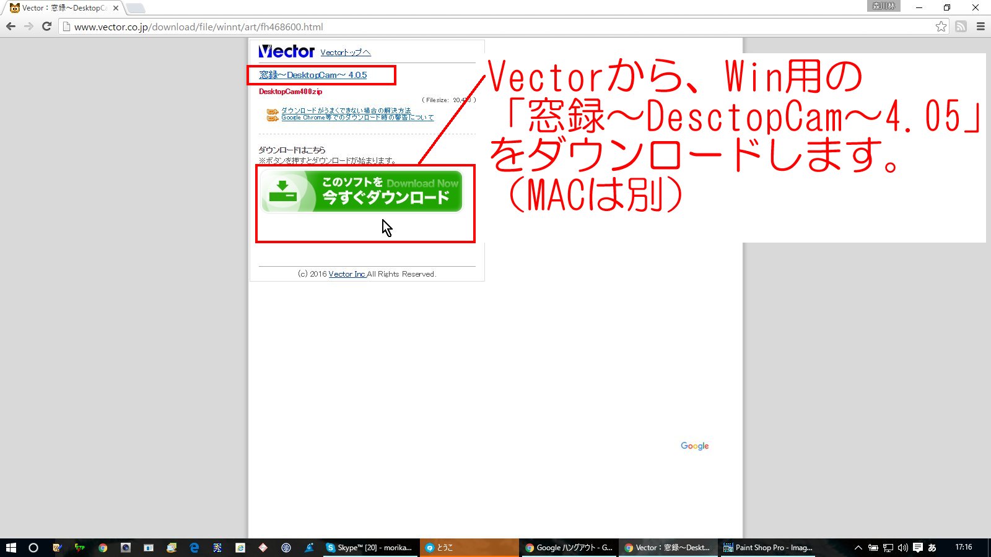
Task: Open the round blue emblem taskbar app
Action: tap(286, 548)
